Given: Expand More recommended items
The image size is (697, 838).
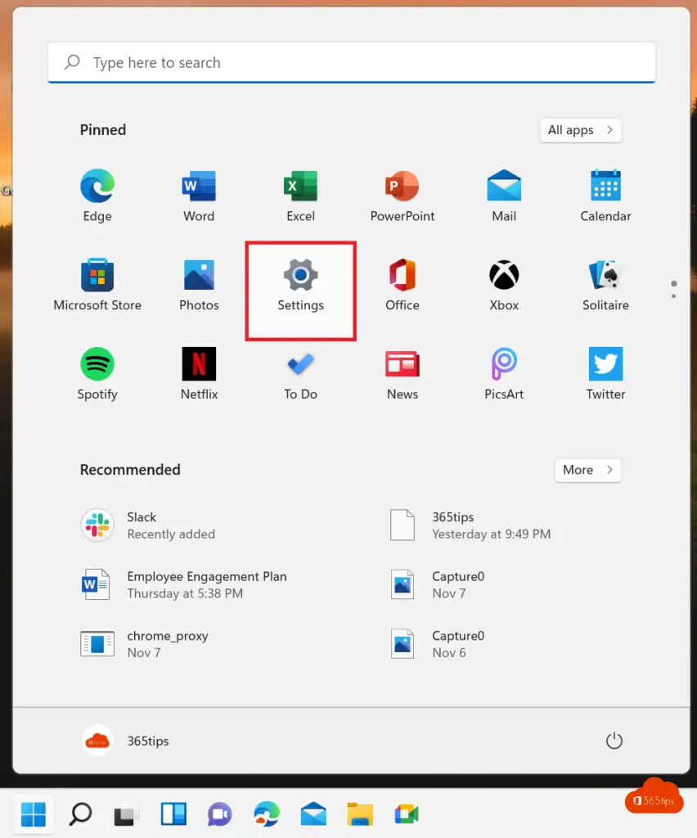Looking at the screenshot, I should point(587,470).
